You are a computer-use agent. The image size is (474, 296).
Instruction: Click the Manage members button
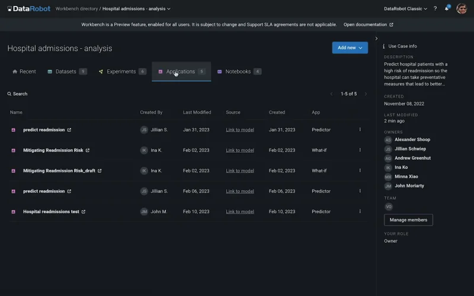(x=408, y=220)
